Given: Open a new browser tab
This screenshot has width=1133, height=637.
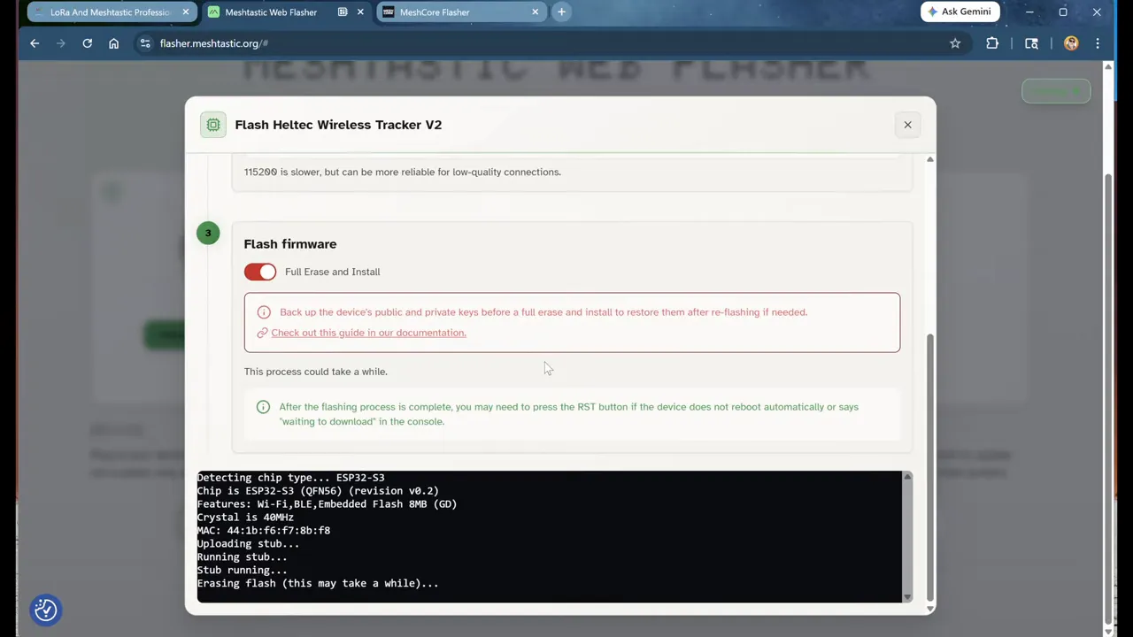Looking at the screenshot, I should [x=561, y=12].
